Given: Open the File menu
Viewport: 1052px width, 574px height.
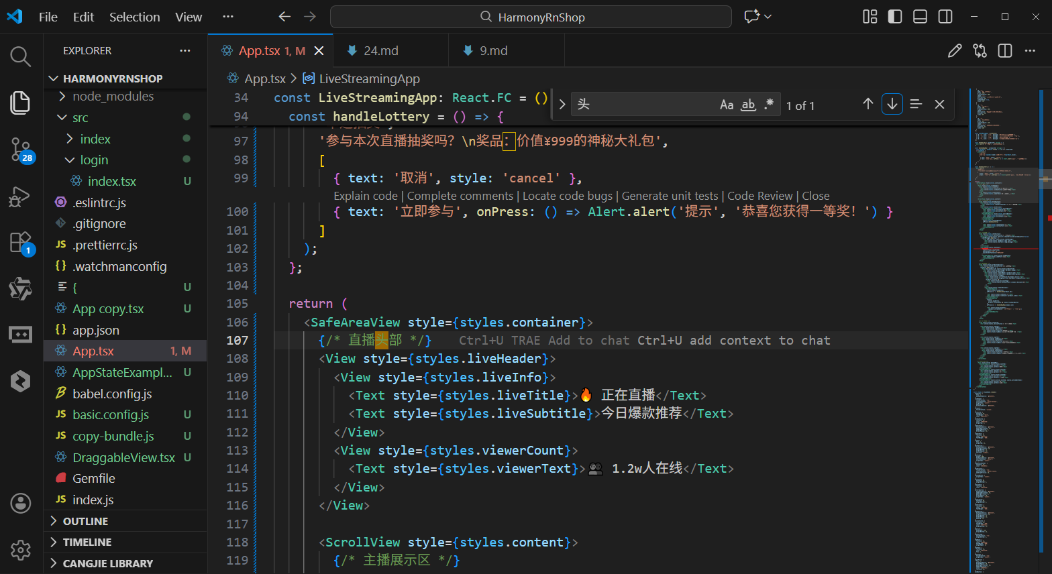Looking at the screenshot, I should point(48,17).
